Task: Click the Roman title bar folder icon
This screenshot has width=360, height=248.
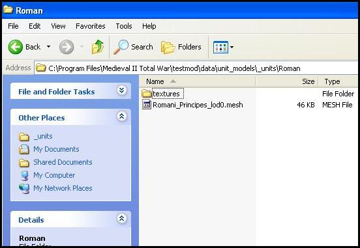Action: coord(8,9)
